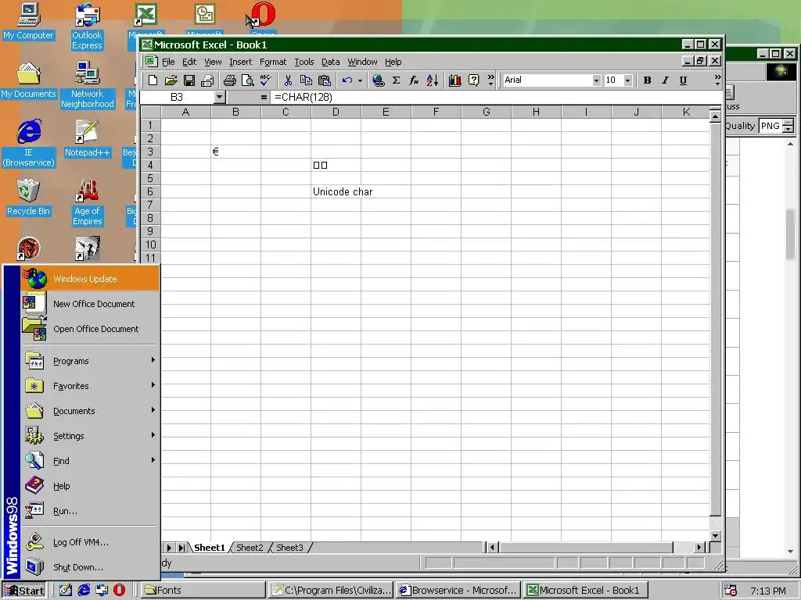This screenshot has width=801, height=600.
Task: Click the AutoSum sigma icon
Action: click(x=396, y=80)
